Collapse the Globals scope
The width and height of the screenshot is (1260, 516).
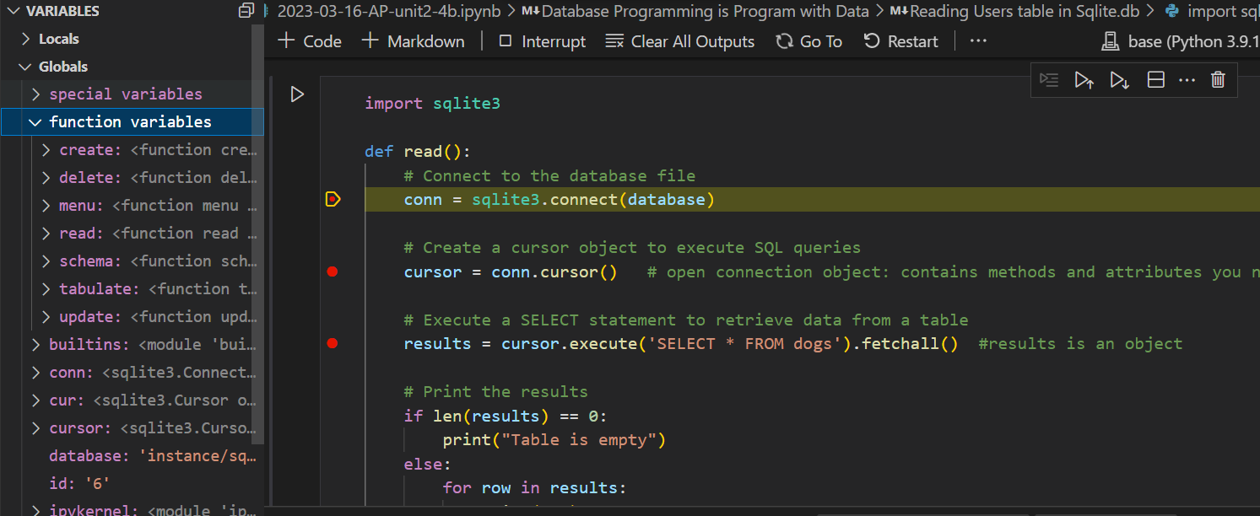pyautogui.click(x=25, y=67)
